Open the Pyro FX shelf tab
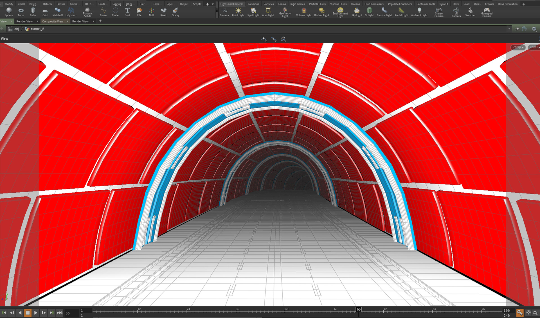Screen dimensions: 540x318 pyautogui.click(x=444, y=4)
